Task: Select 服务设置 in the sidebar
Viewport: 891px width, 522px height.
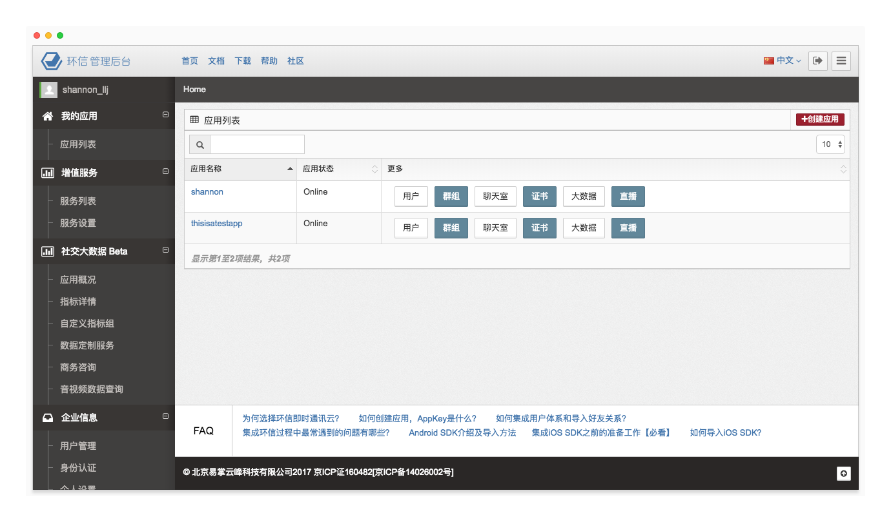Action: [78, 223]
